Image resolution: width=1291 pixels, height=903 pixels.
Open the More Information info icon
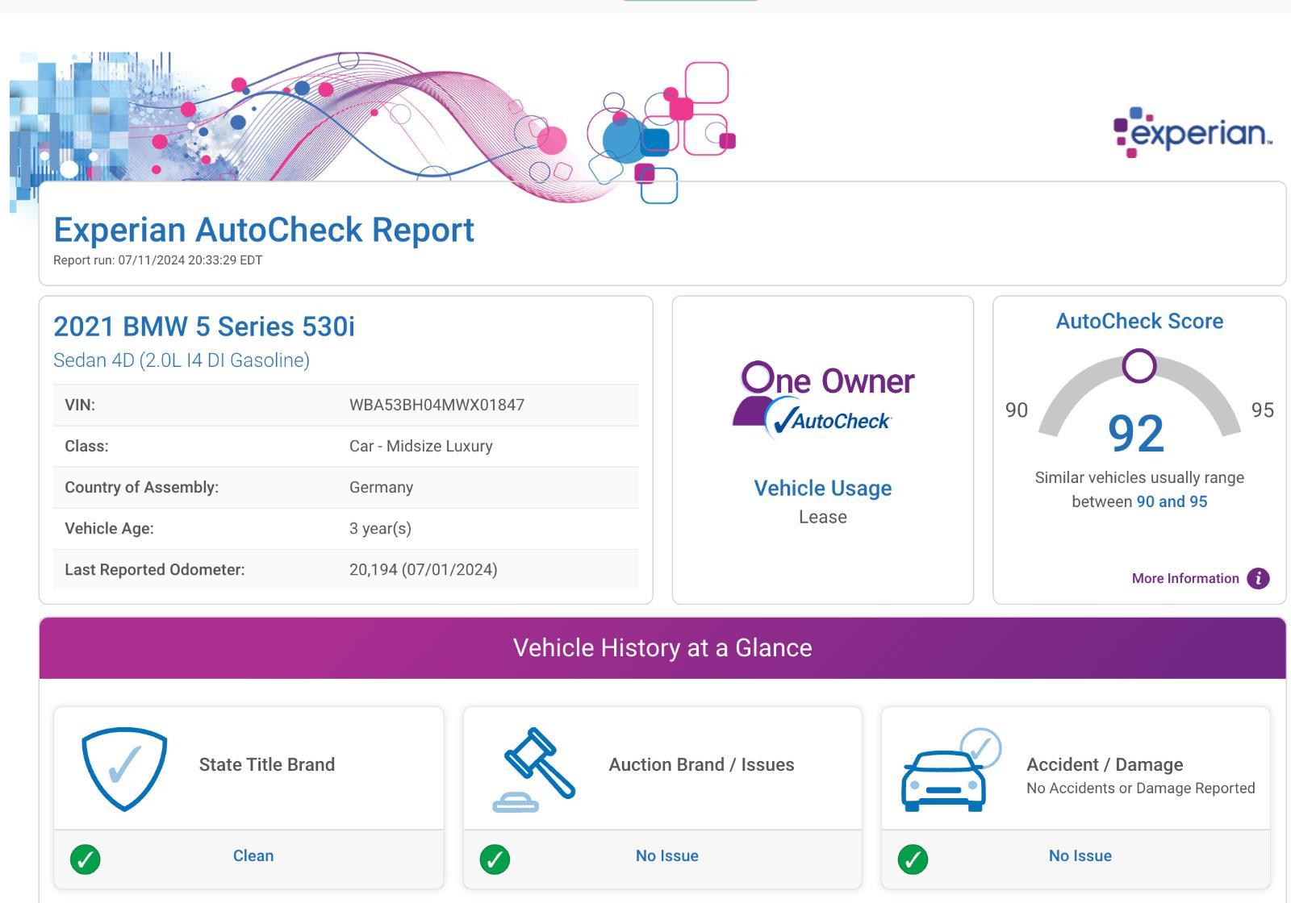(1258, 578)
